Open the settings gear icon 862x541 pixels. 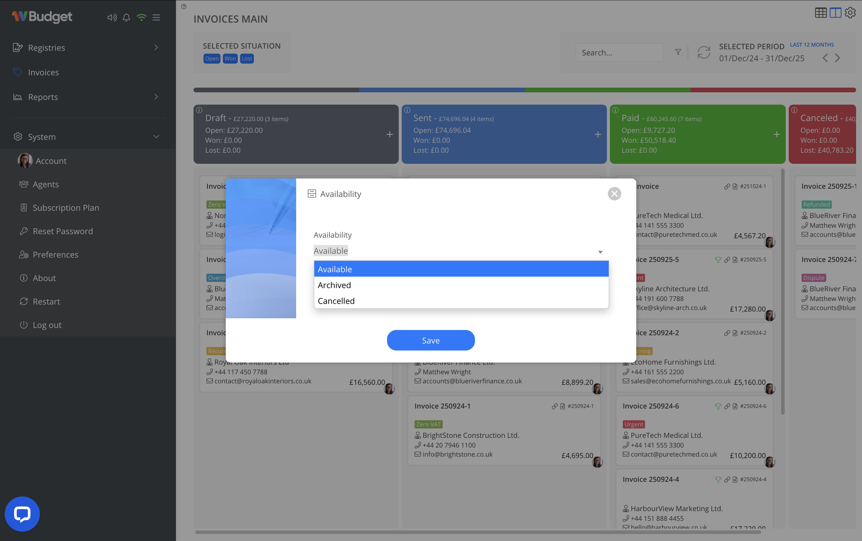850,13
